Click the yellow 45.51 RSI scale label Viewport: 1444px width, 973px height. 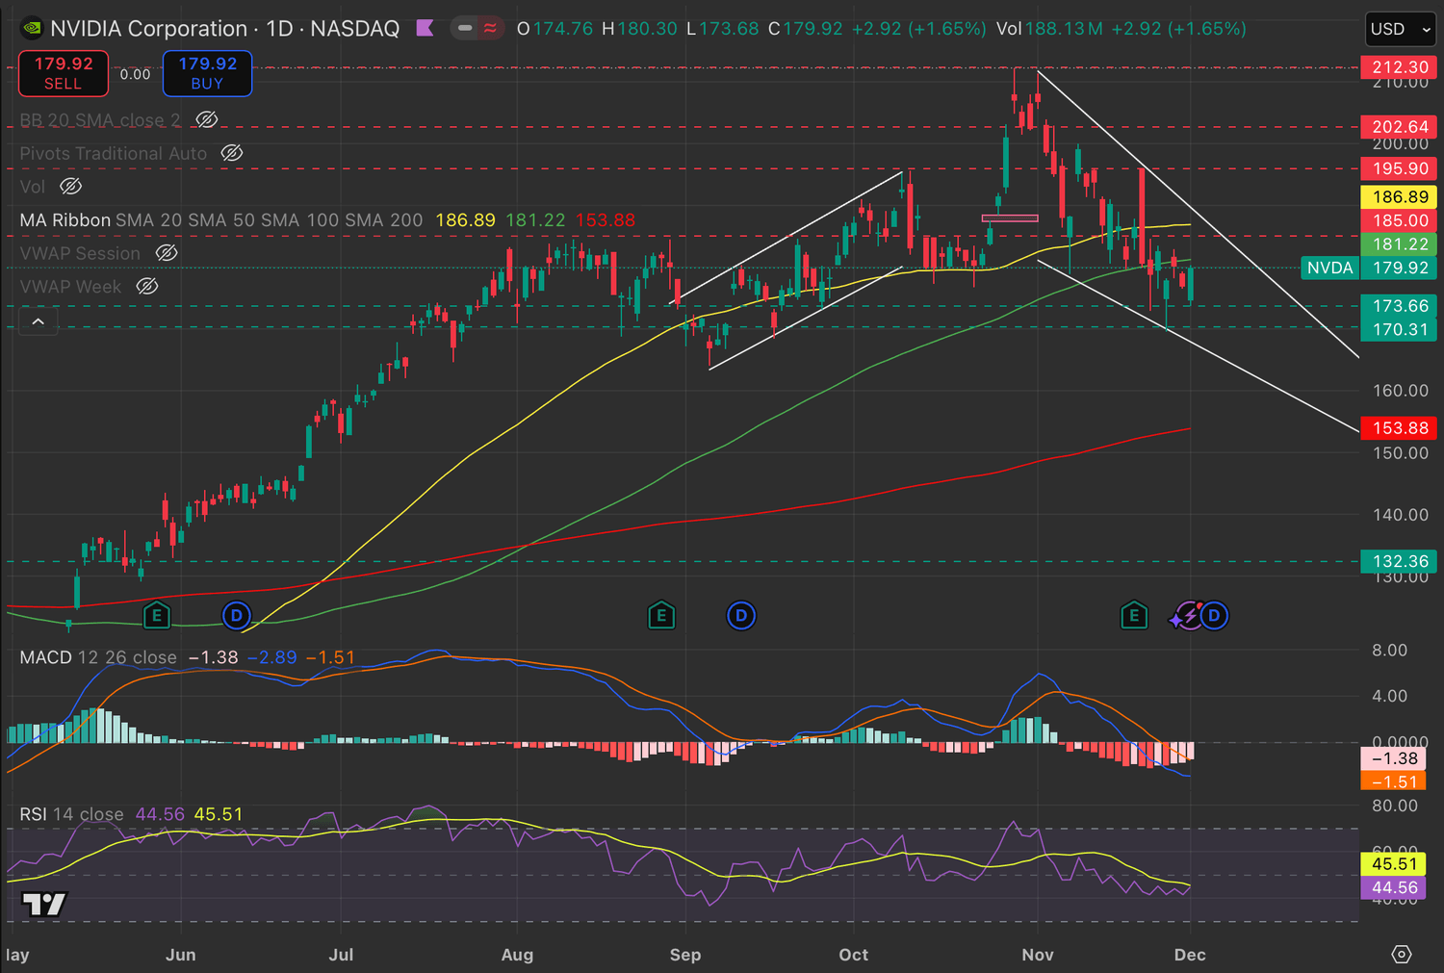coord(1395,864)
